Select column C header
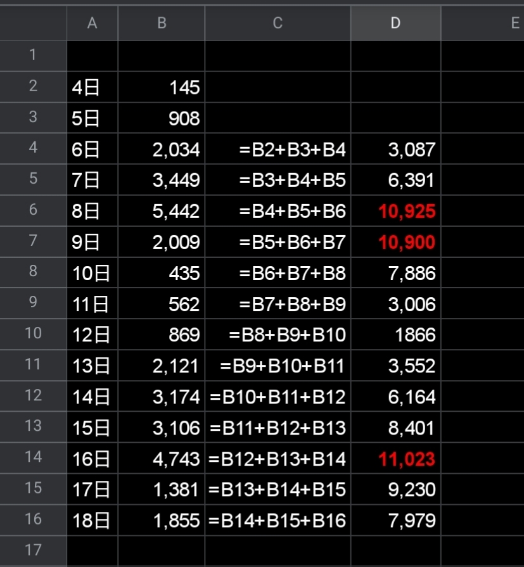 (278, 23)
